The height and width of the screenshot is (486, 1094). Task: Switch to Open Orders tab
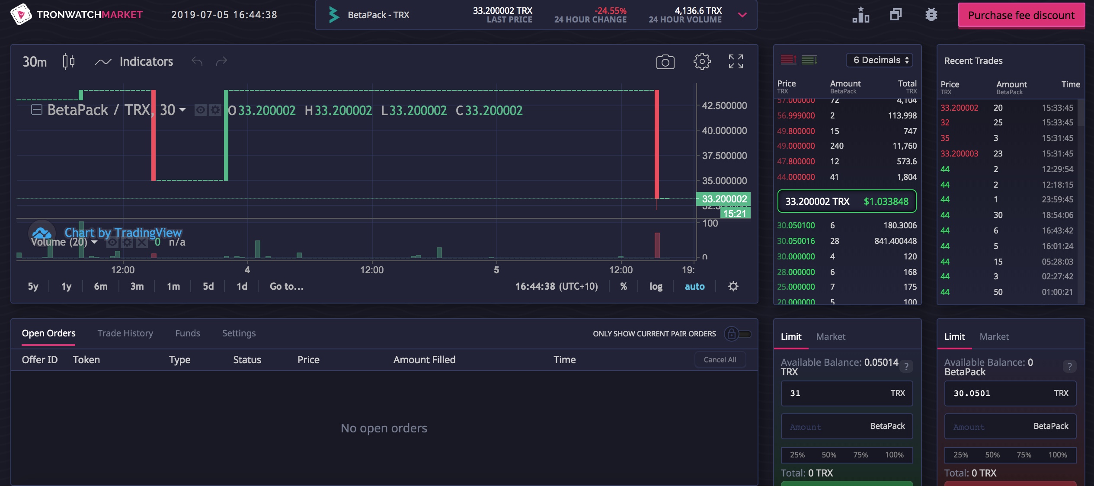click(48, 333)
